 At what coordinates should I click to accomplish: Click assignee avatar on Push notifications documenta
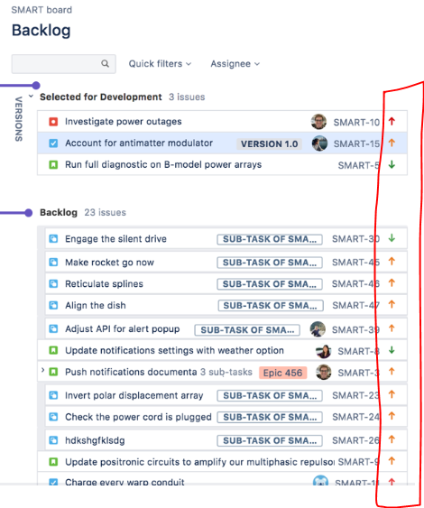point(324,373)
